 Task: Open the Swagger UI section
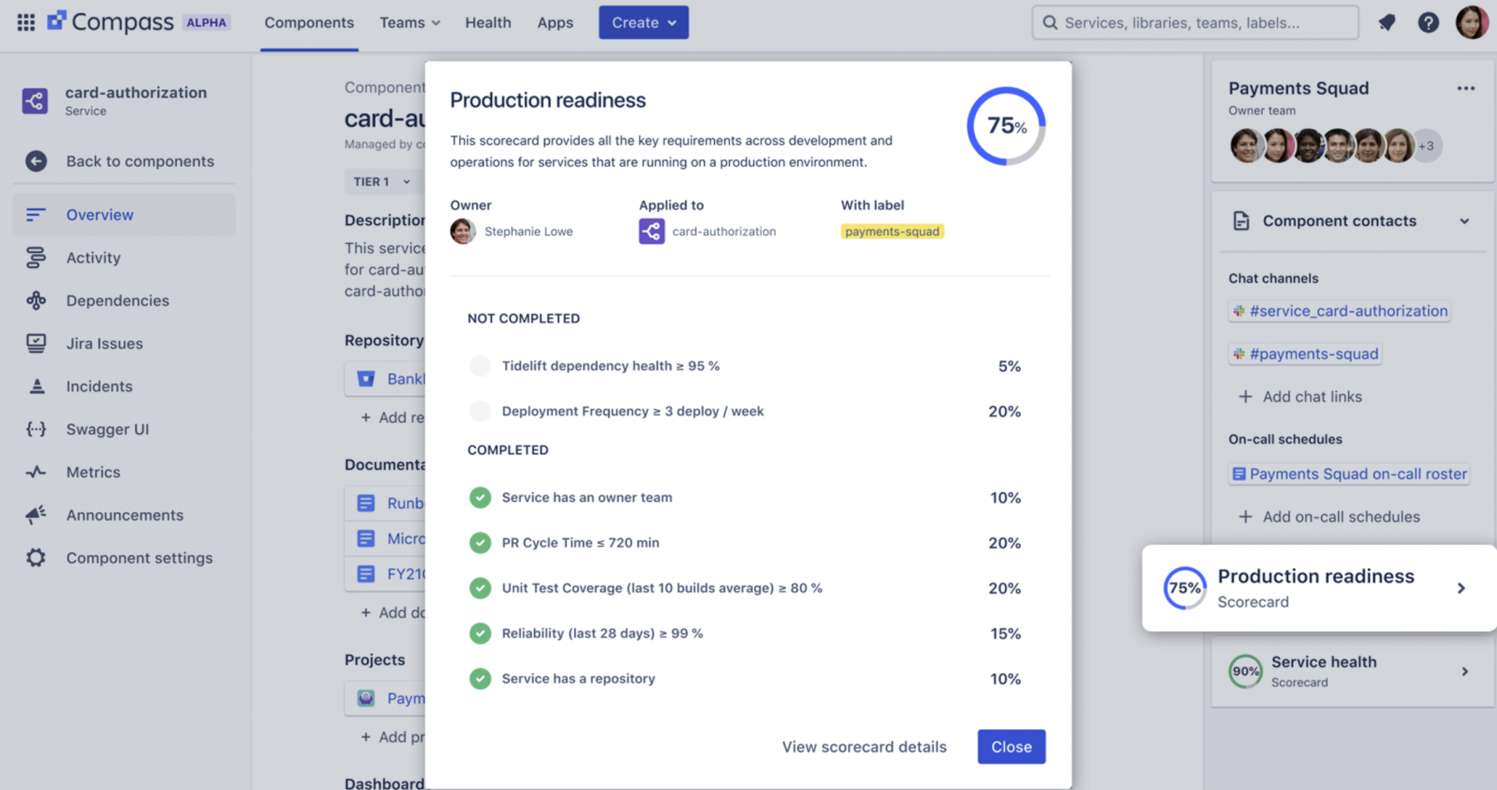[x=36, y=429]
